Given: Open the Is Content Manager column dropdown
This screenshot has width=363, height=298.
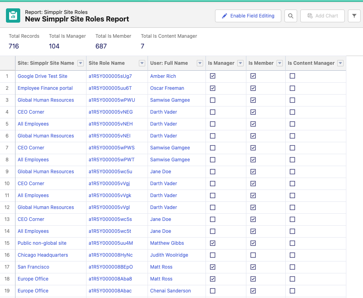Looking at the screenshot, I should point(340,63).
